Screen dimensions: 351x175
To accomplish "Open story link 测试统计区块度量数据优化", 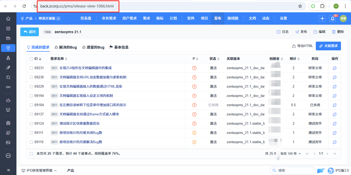I will 79,124.
